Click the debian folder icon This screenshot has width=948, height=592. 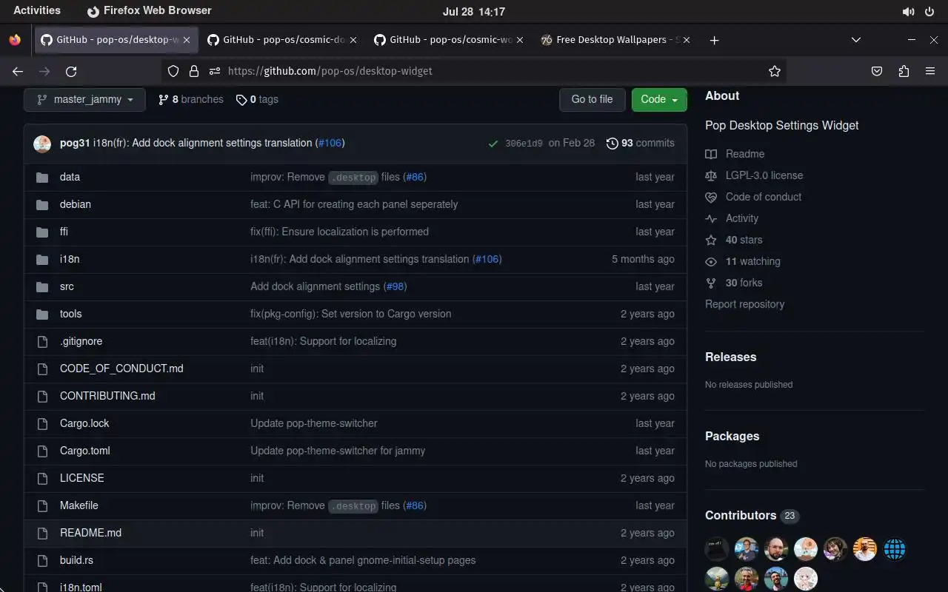coord(42,204)
